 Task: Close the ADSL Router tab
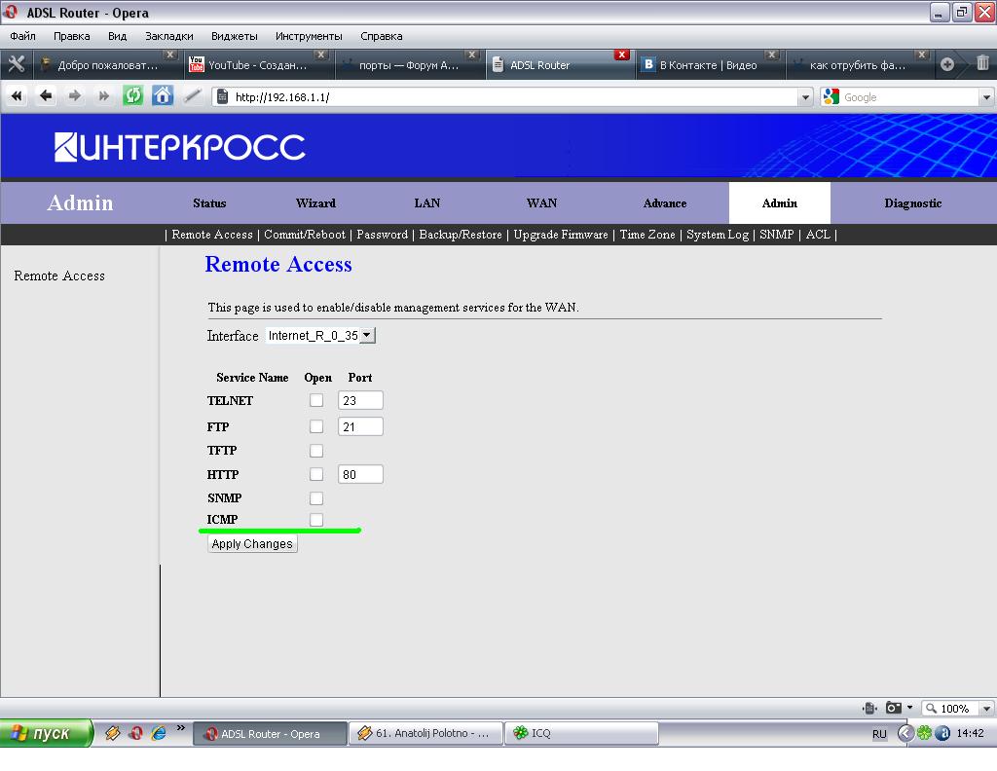622,55
